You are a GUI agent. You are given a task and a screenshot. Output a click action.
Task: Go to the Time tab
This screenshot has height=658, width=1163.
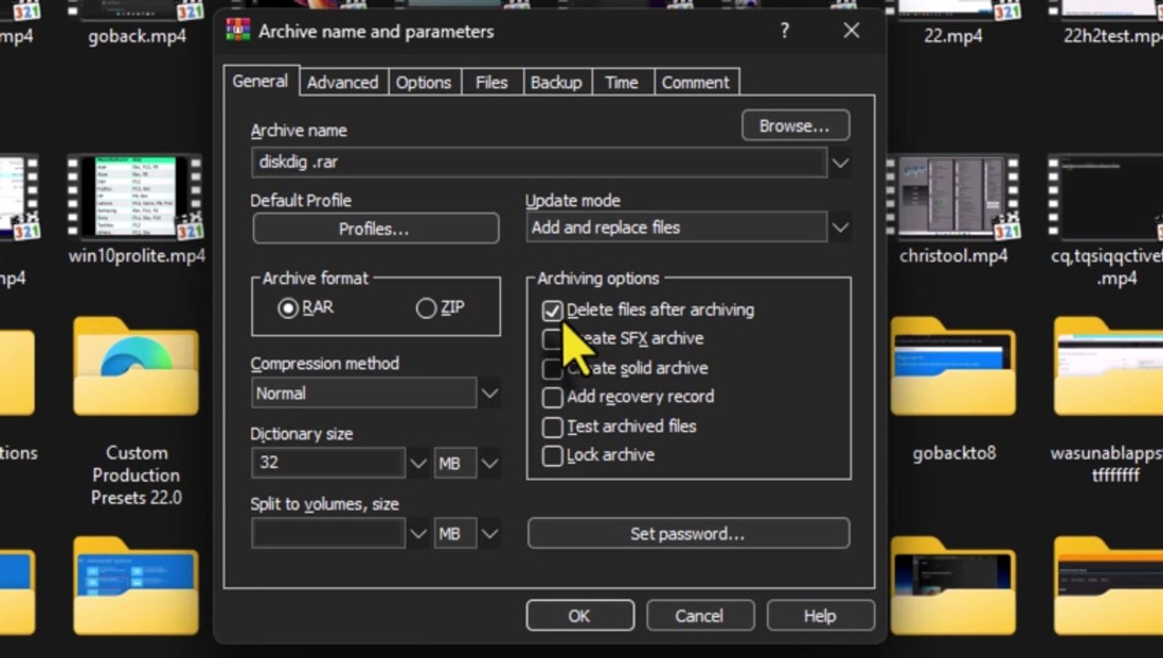click(621, 82)
